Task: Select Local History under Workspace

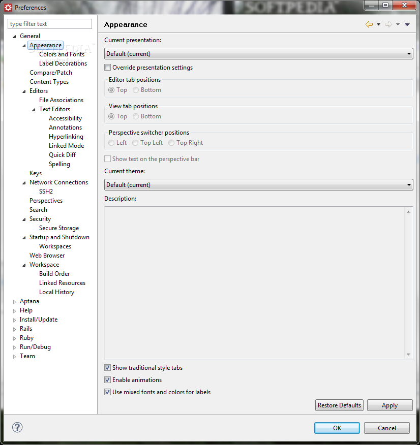Action: tap(56, 292)
